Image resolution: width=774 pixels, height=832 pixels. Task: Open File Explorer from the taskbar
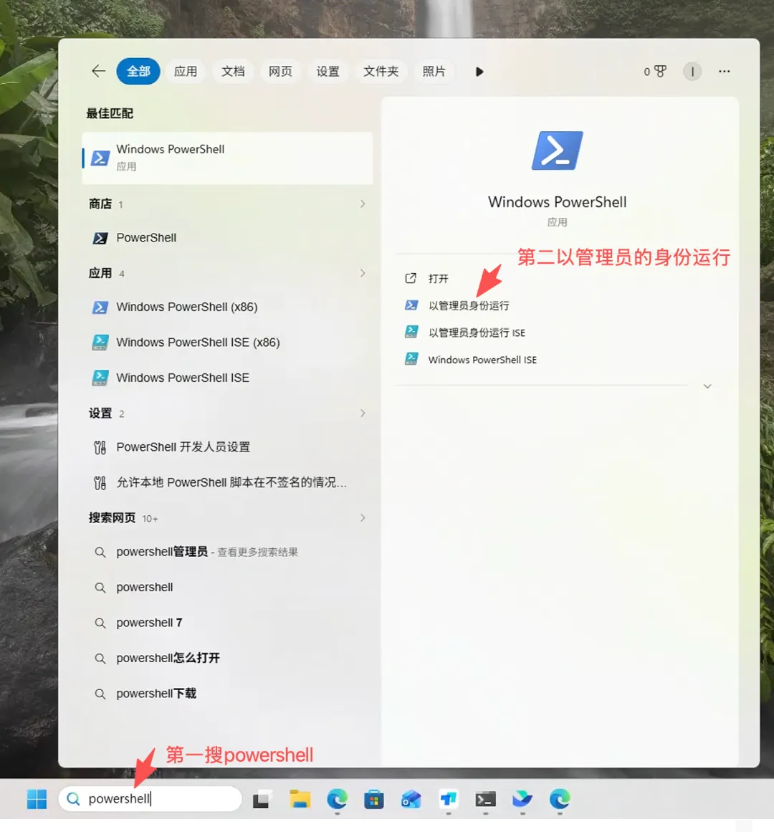click(300, 799)
